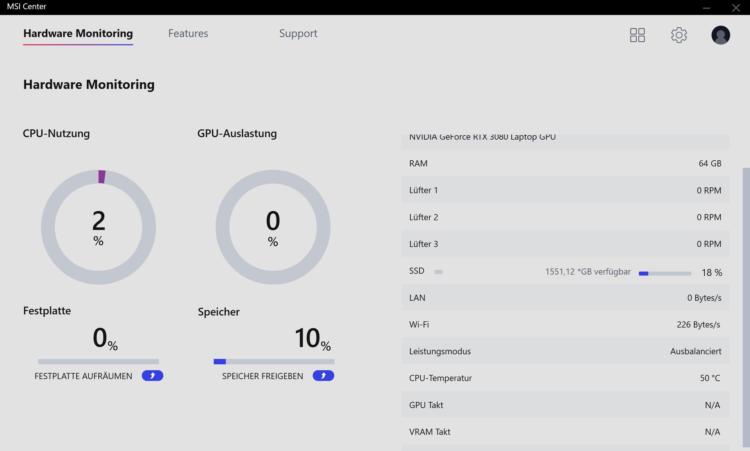Click the rocket icon beside Speicher freigeben
The image size is (750, 451).
[x=323, y=376]
